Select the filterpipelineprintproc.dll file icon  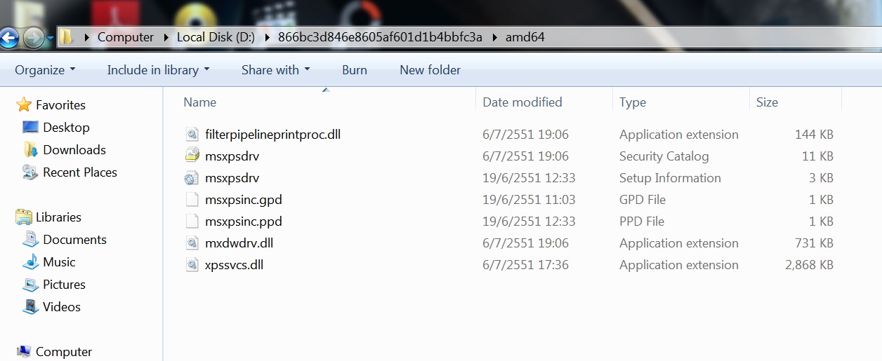[192, 134]
